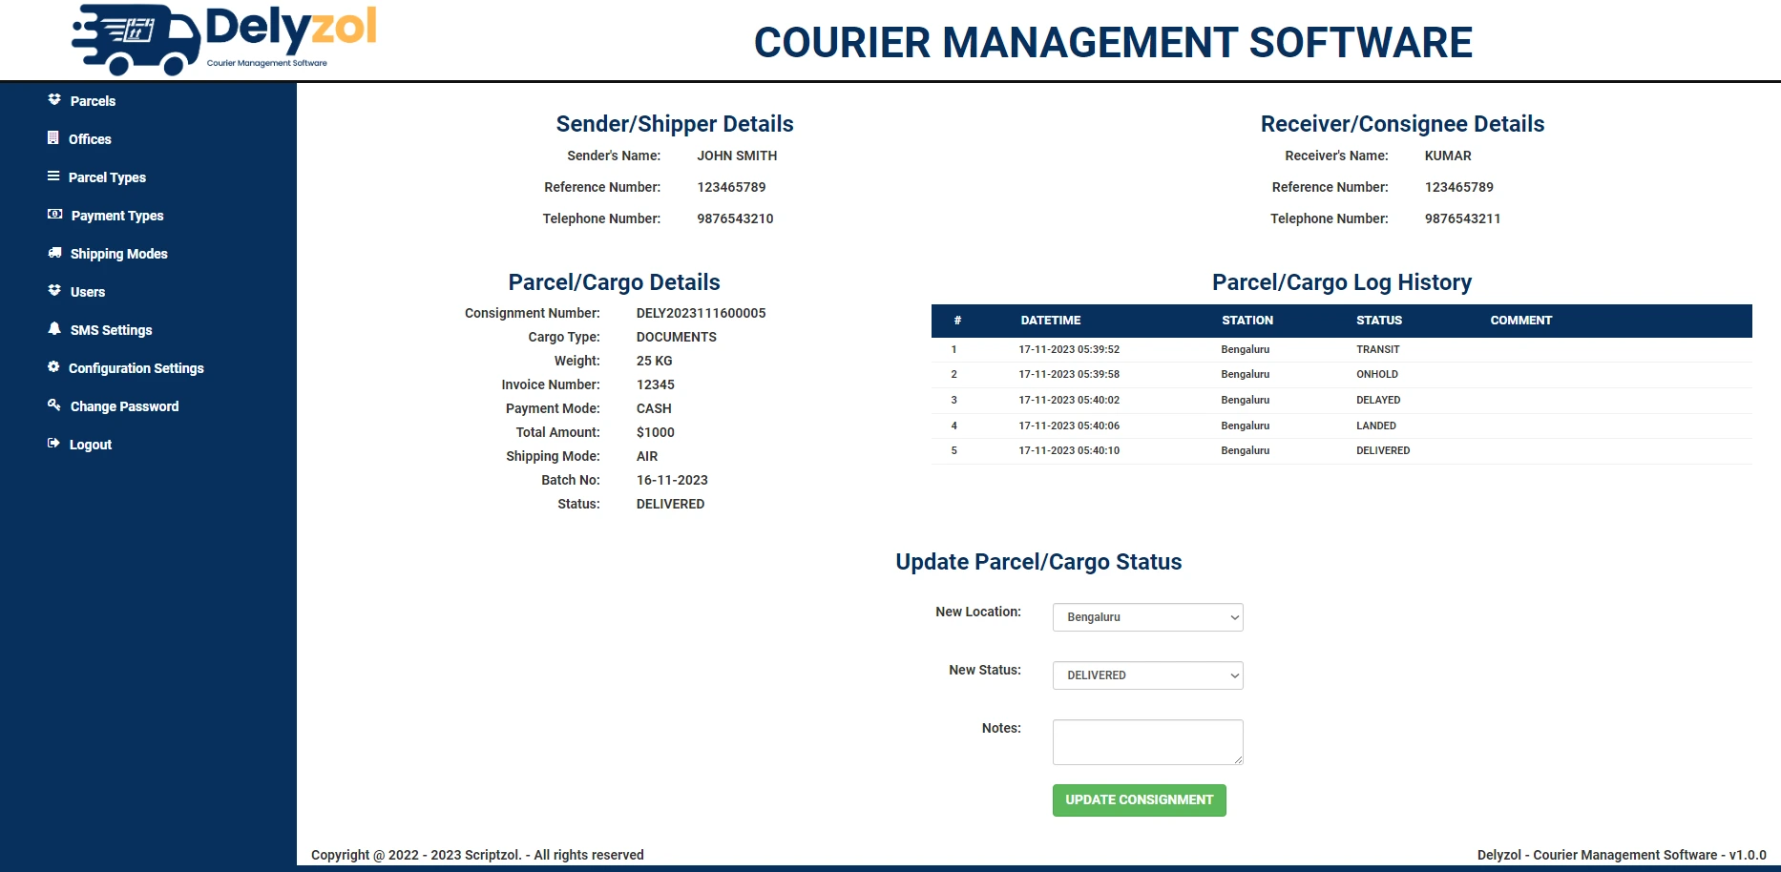Click the Update Consignment button

[1140, 800]
